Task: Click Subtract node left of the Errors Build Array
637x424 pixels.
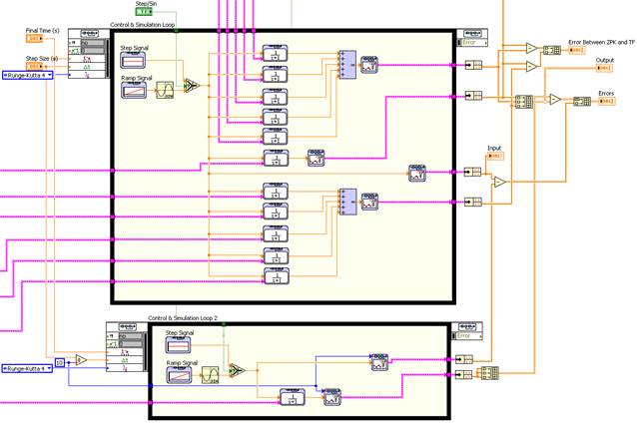Action: point(555,99)
